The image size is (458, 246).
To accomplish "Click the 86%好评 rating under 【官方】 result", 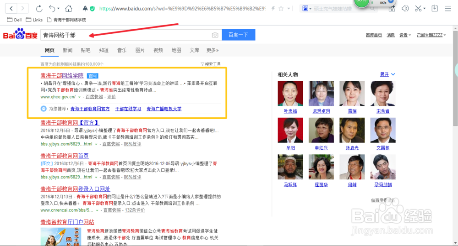I will pos(132,144).
